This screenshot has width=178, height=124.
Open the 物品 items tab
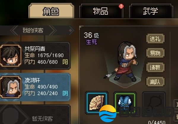(101, 11)
